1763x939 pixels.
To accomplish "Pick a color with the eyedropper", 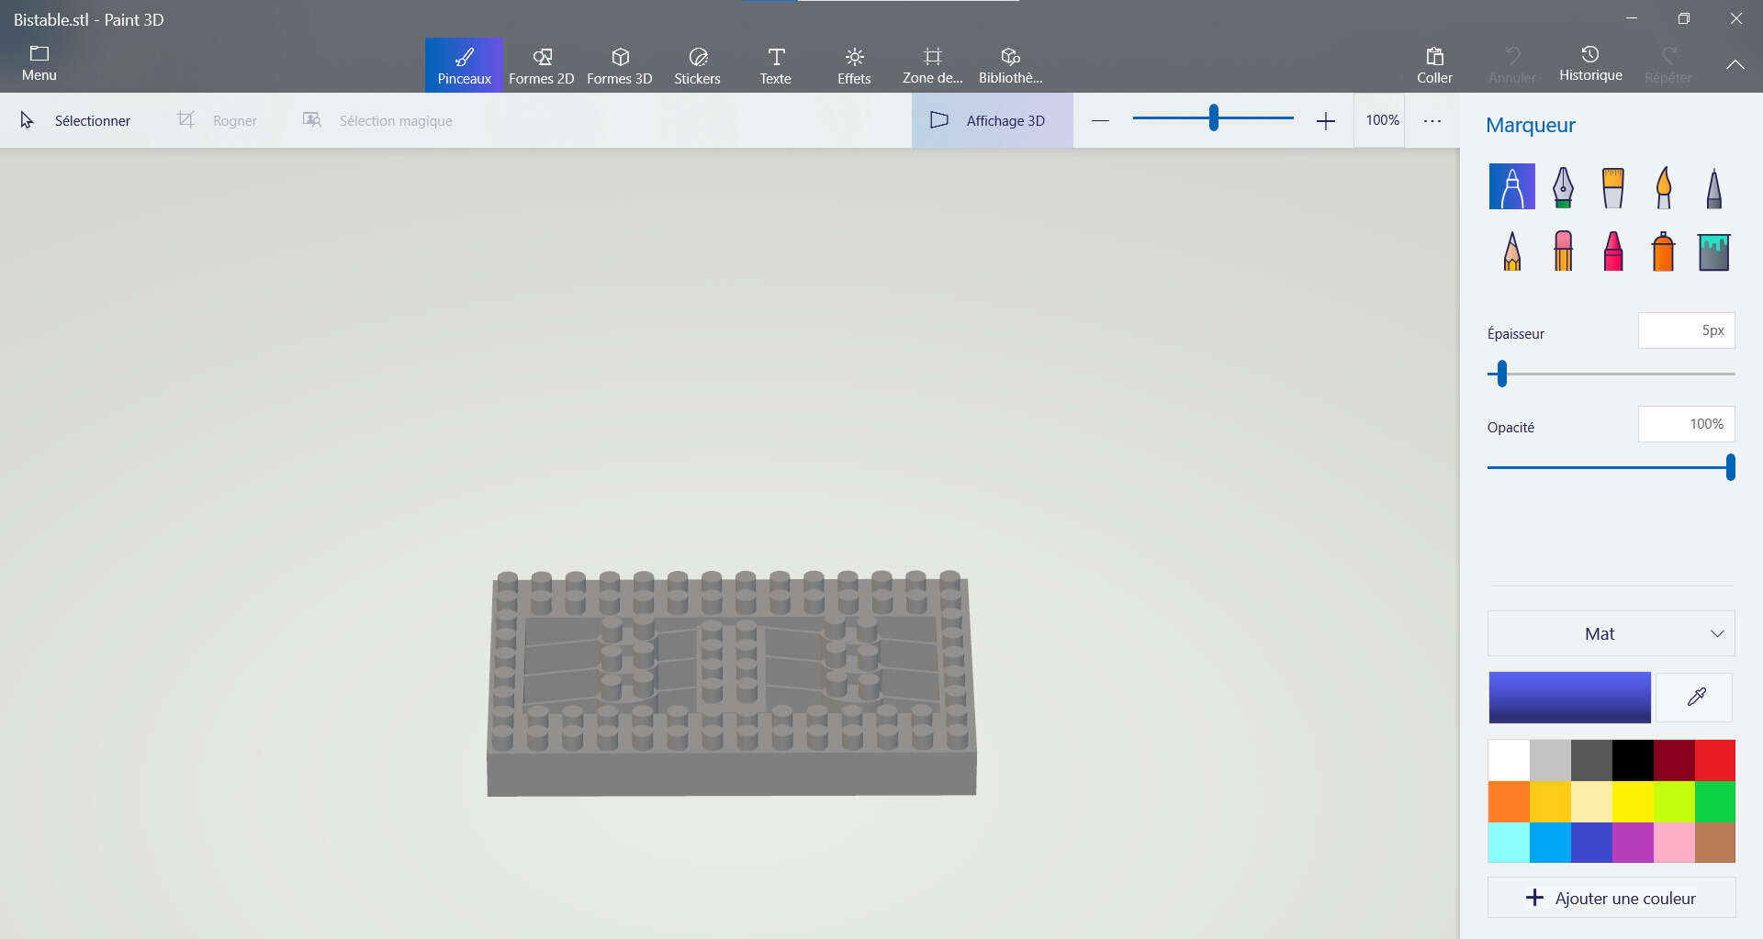I will coord(1696,698).
